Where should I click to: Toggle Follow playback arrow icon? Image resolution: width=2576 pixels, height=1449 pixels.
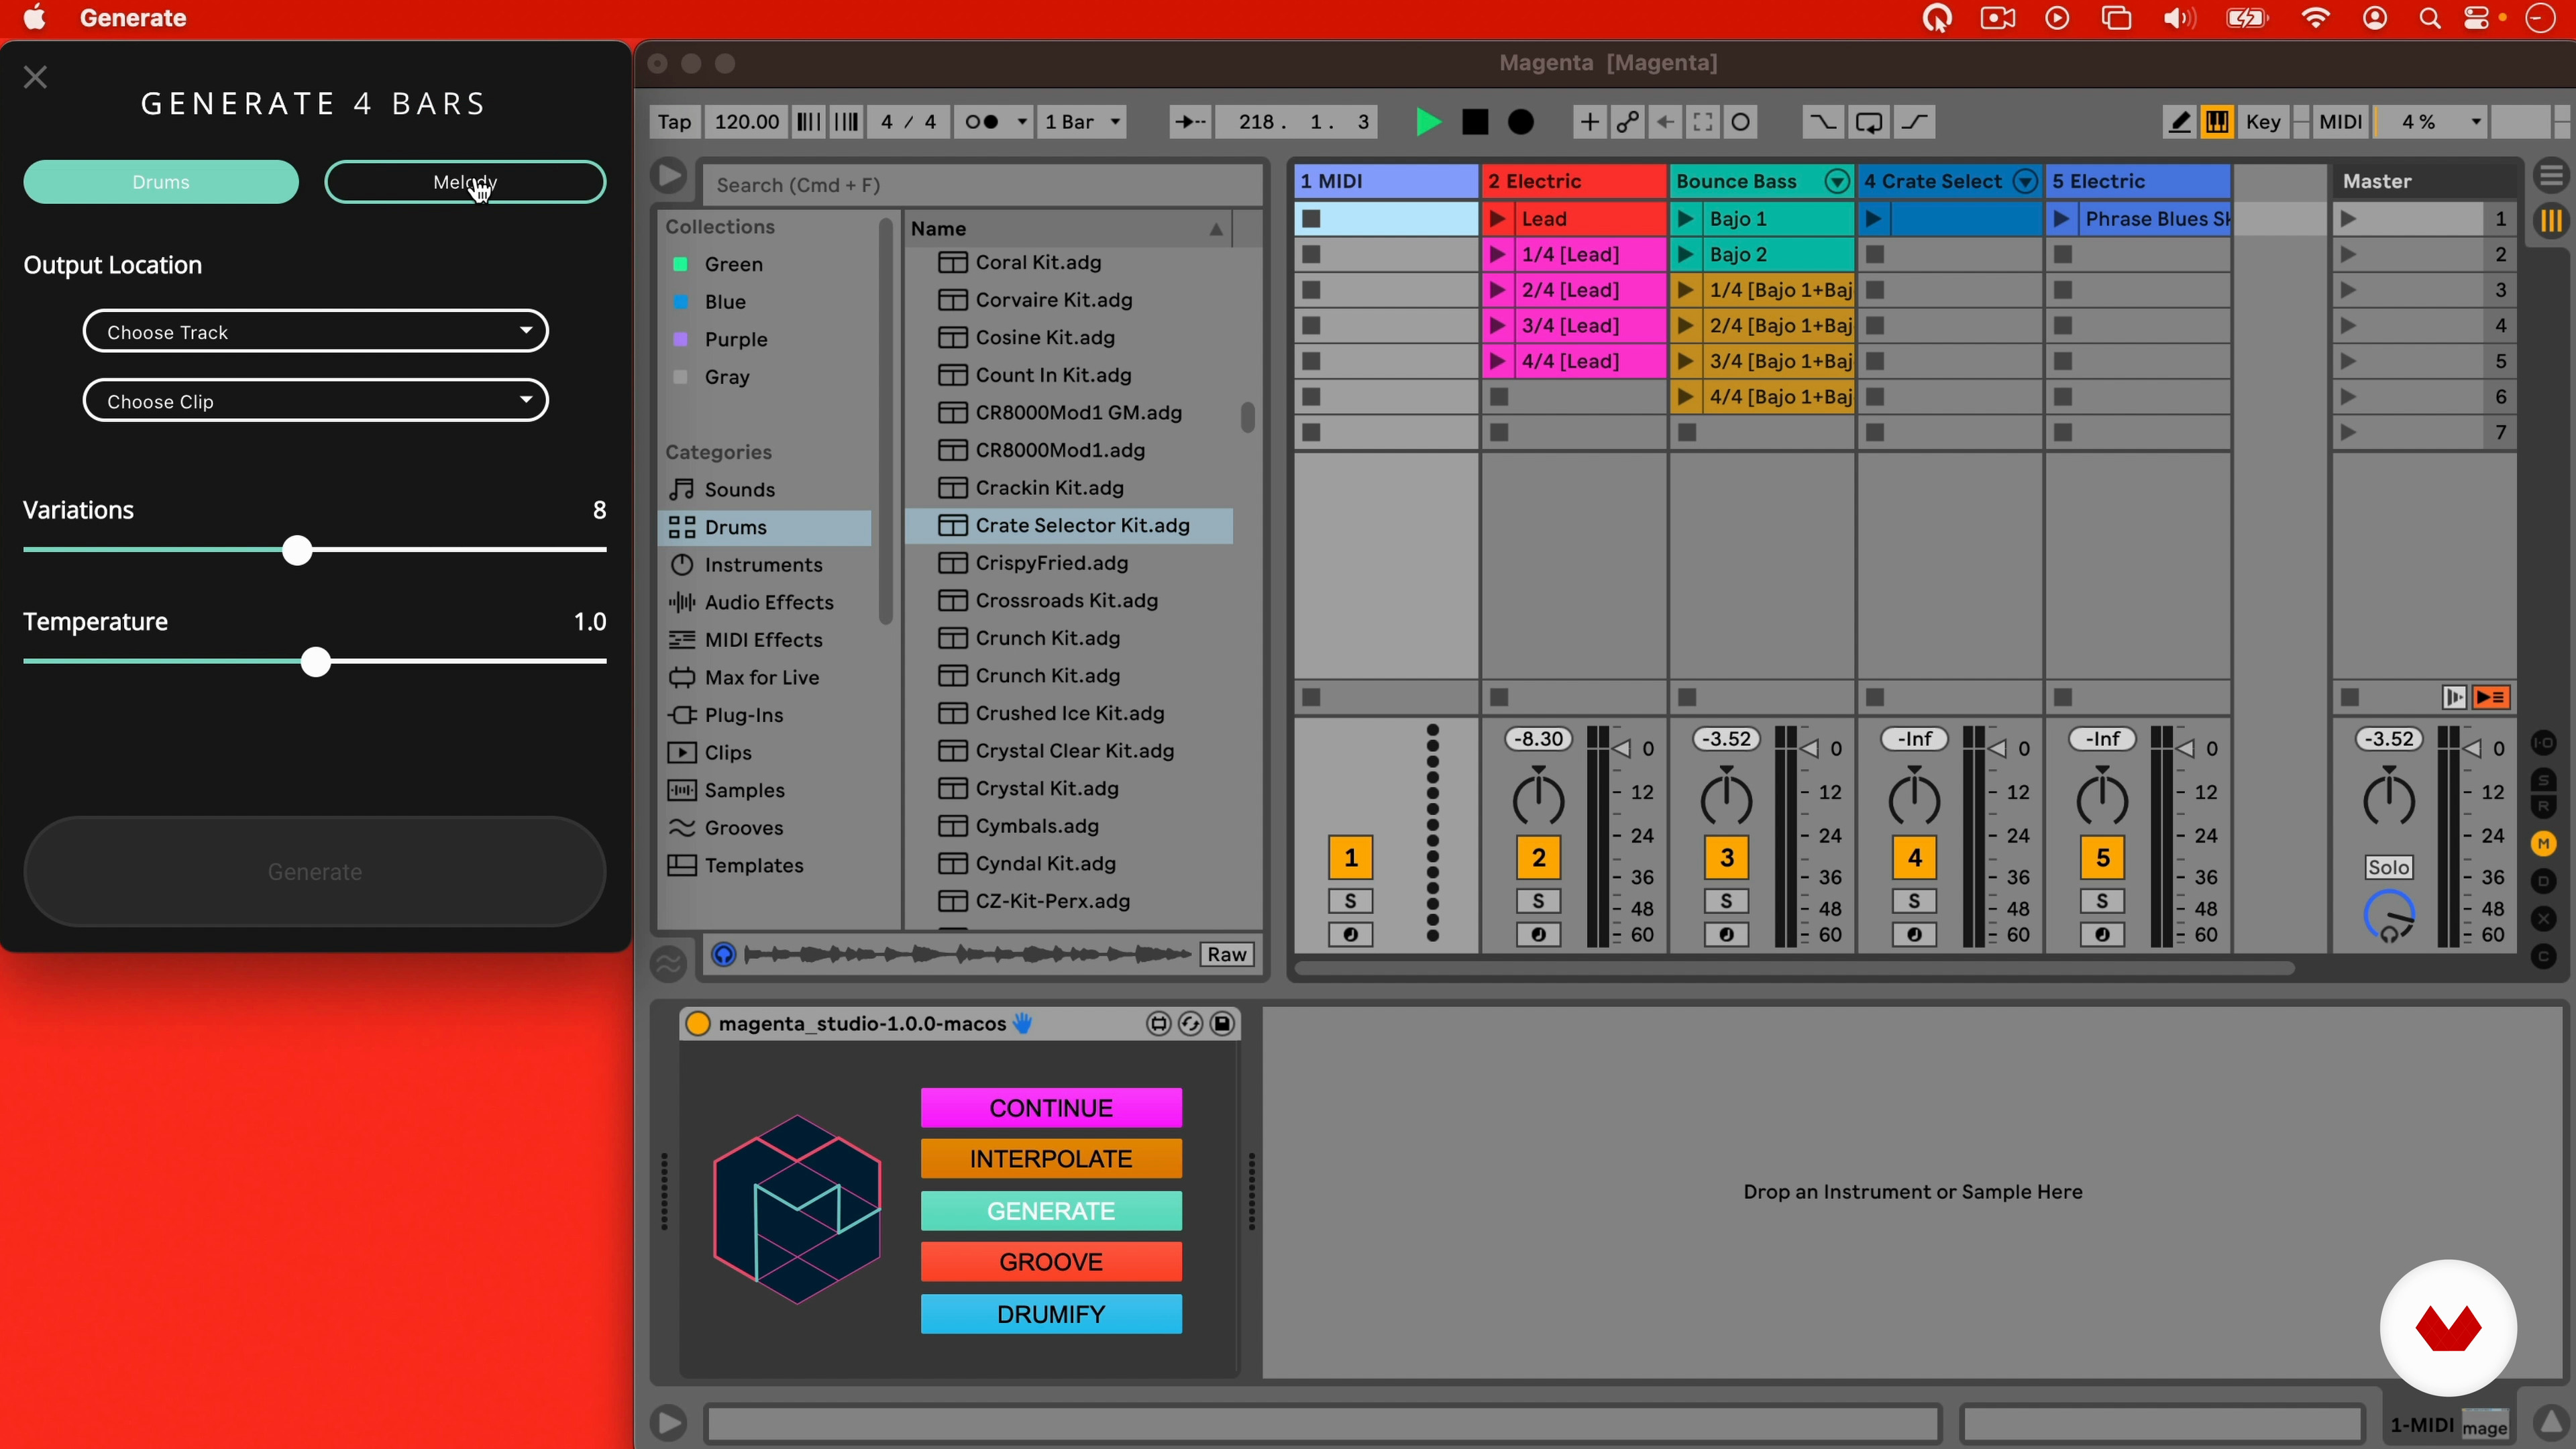(1190, 122)
